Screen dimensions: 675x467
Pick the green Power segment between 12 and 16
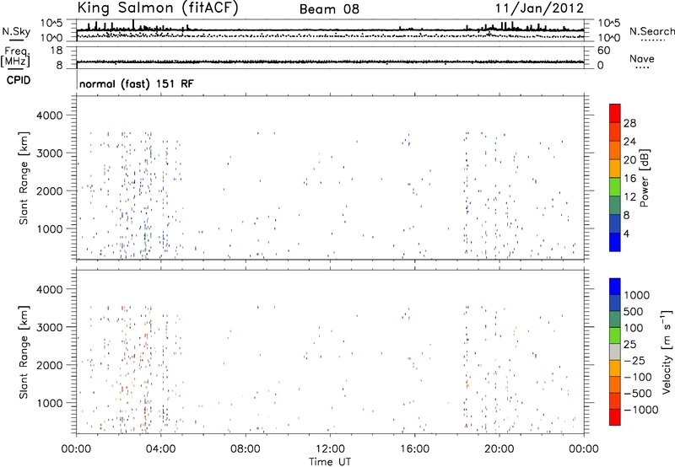[x=615, y=187]
